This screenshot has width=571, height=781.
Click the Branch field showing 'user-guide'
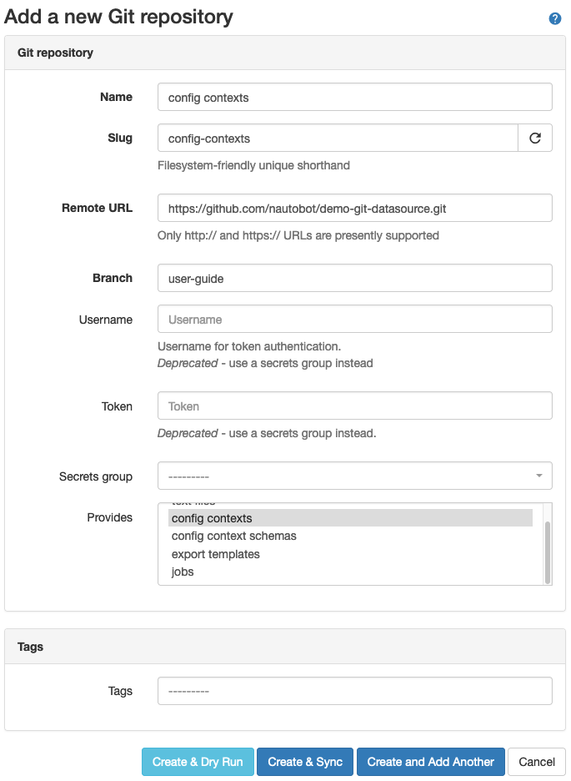(x=354, y=277)
